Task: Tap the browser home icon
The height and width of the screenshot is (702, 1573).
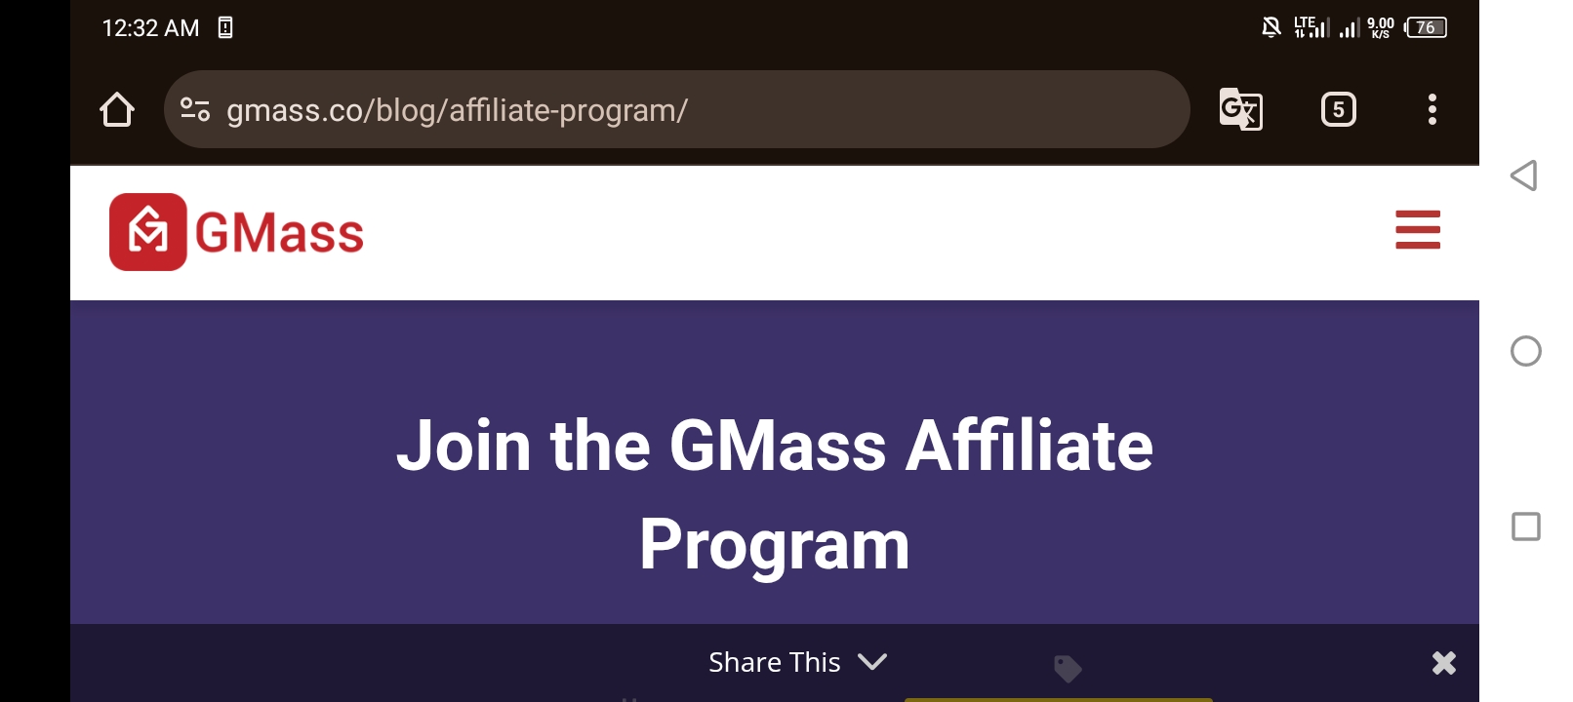Action: [117, 109]
